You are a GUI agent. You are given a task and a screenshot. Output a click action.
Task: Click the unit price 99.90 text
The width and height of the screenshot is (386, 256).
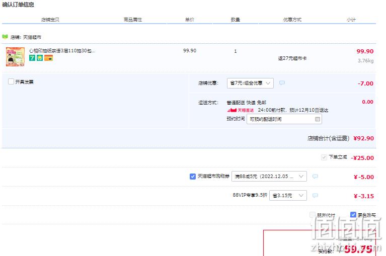point(190,51)
